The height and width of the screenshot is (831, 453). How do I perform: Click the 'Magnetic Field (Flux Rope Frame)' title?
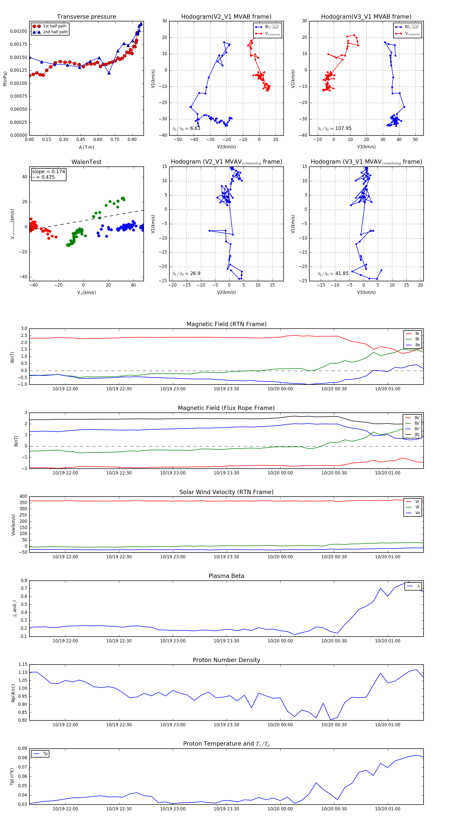[x=226, y=408]
